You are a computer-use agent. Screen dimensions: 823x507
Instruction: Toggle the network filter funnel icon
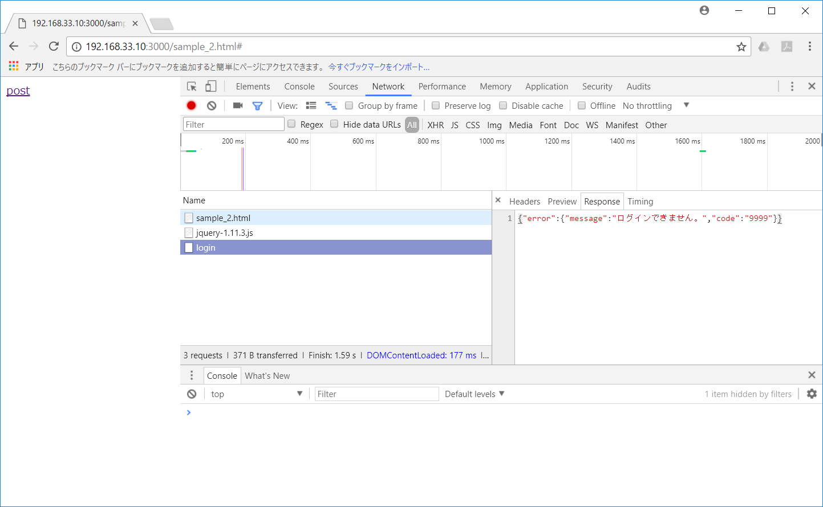(x=257, y=105)
